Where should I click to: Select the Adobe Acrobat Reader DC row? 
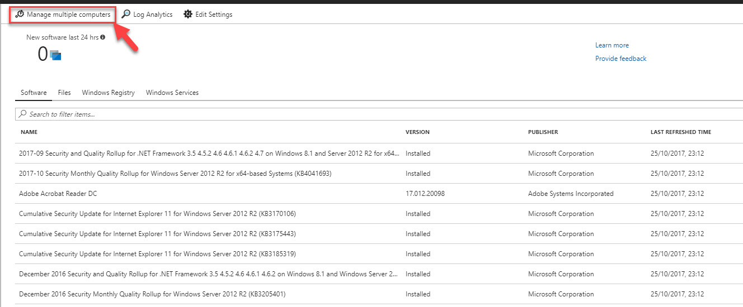click(379, 194)
